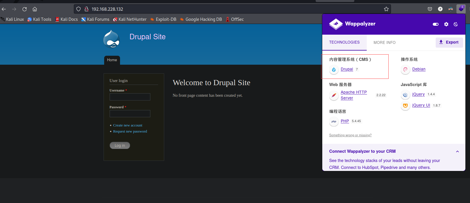This screenshot has height=203, width=470.
Task: Open the Pocket save icon
Action: (x=430, y=9)
